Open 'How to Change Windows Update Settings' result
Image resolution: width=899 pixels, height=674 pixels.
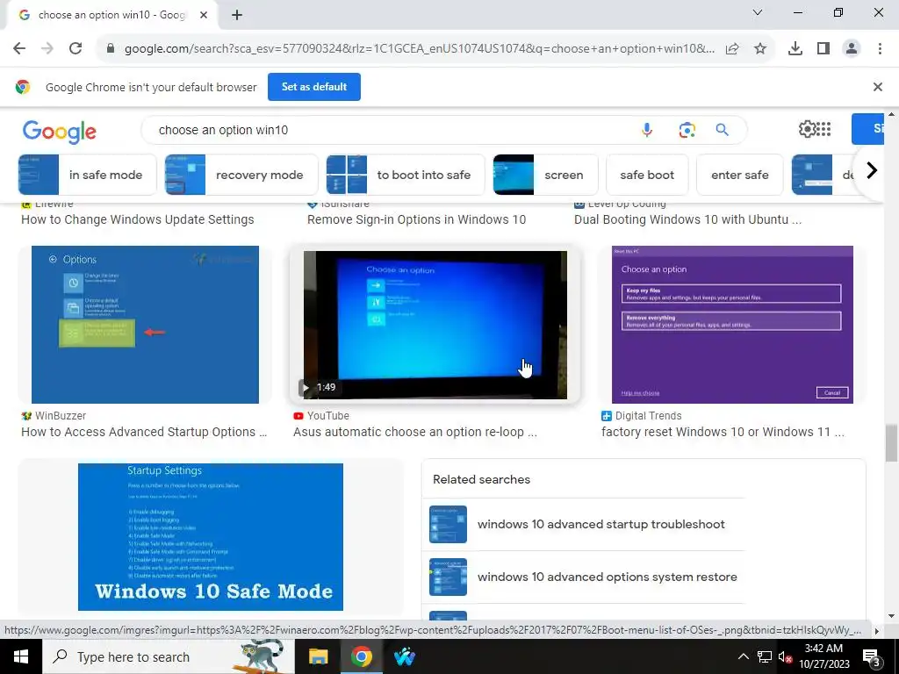point(138,219)
